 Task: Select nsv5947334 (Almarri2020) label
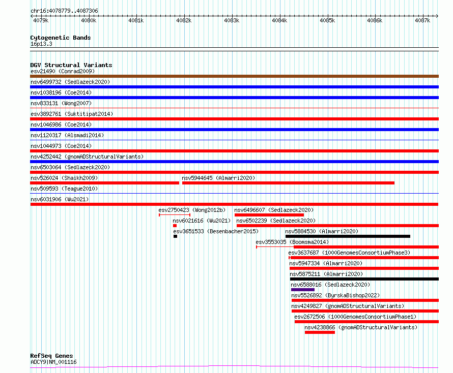pyautogui.click(x=326, y=263)
